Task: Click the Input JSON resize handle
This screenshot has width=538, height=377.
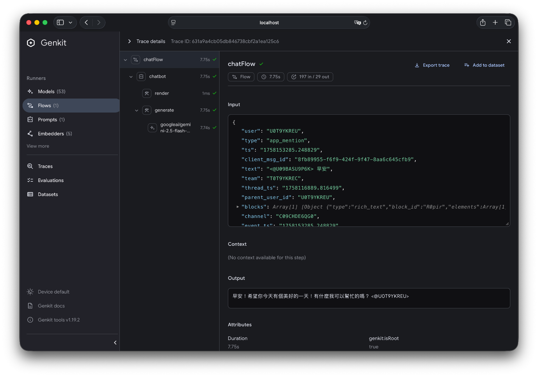Action: [507, 224]
